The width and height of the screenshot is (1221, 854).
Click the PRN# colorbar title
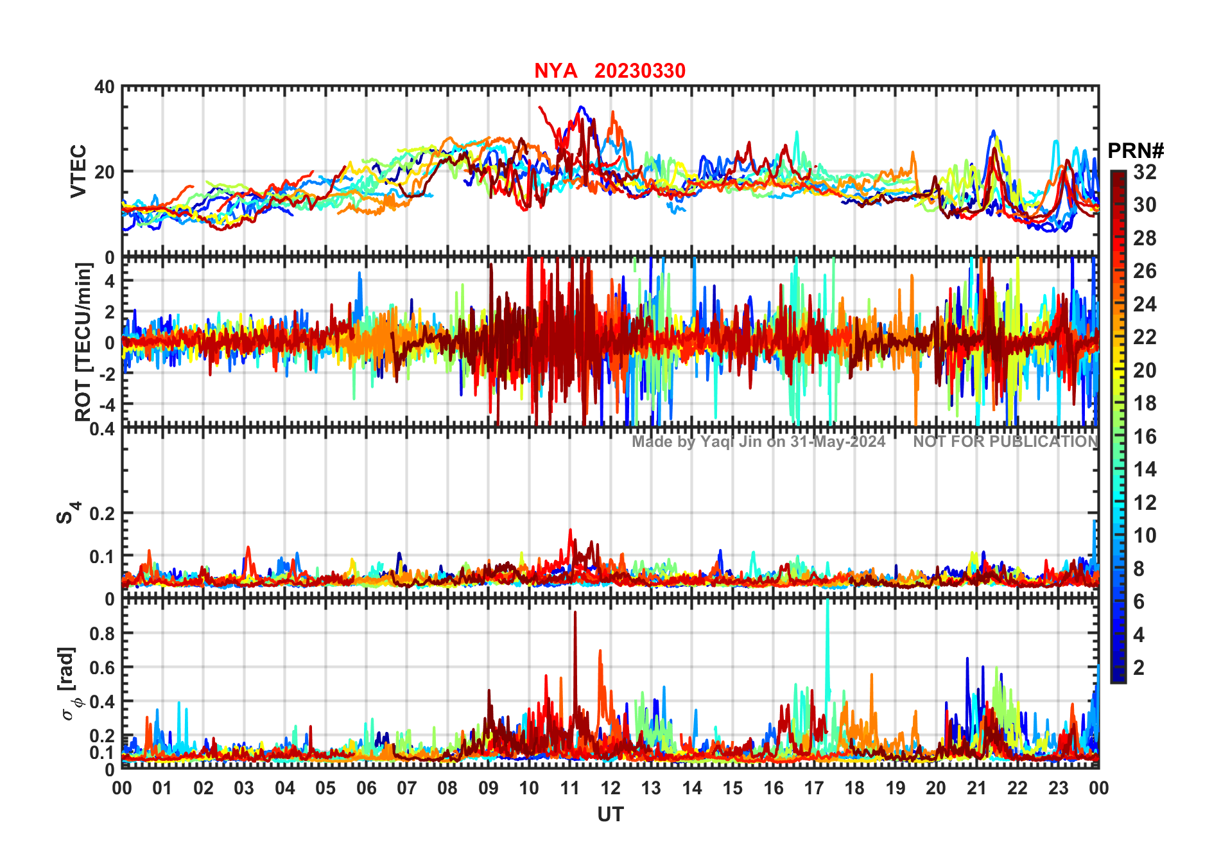click(x=1136, y=151)
